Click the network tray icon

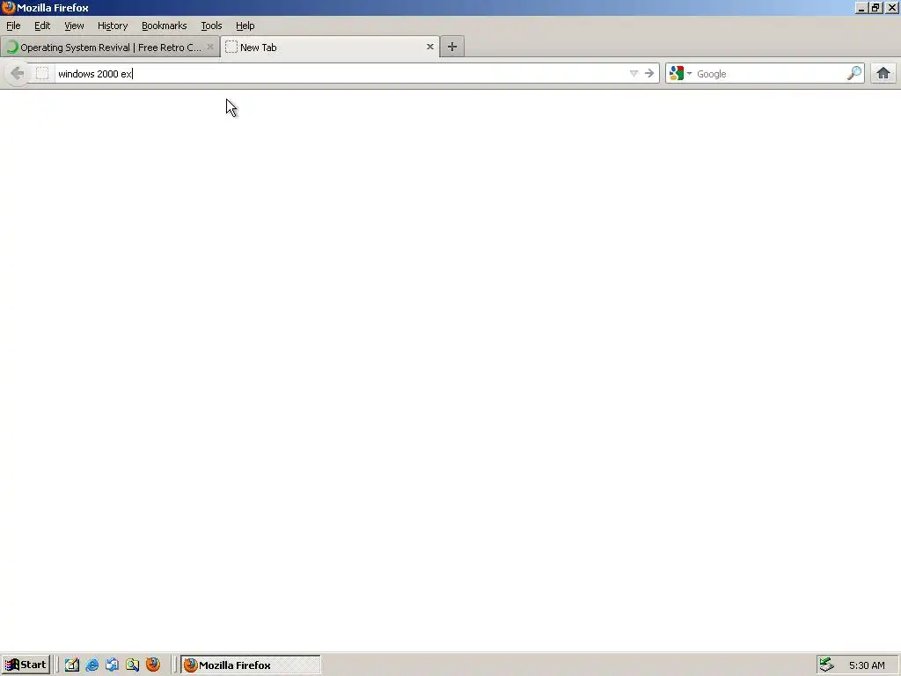(x=826, y=665)
